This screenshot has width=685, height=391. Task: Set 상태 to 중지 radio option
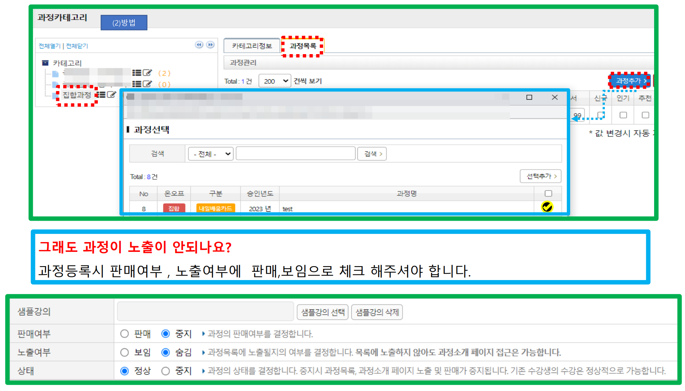point(166,371)
